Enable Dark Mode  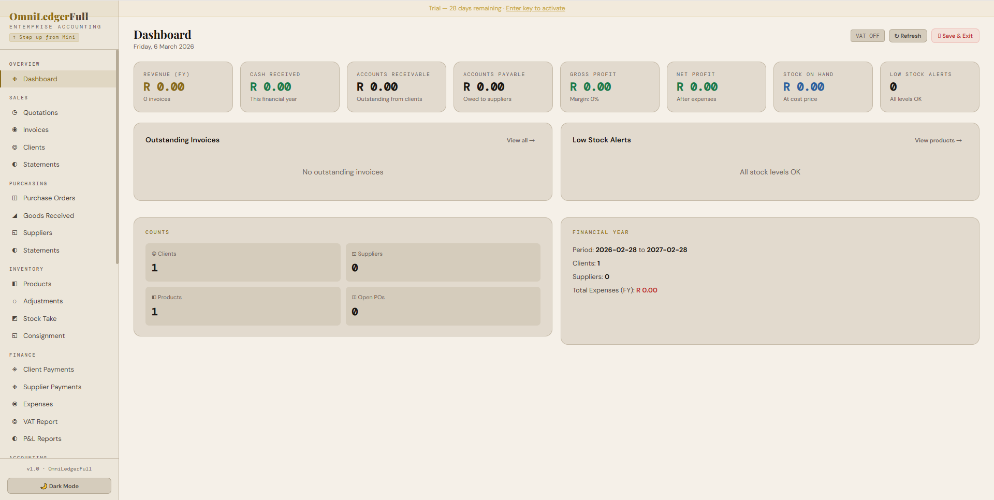pyautogui.click(x=59, y=486)
